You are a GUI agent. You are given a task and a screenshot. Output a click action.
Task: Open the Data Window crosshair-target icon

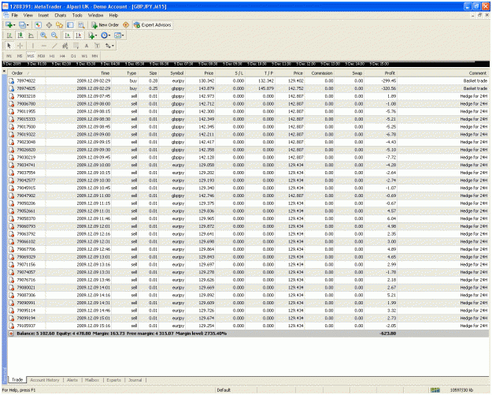tap(49, 24)
